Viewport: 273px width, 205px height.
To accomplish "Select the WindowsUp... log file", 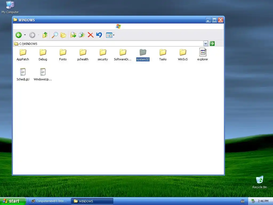I will pyautogui.click(x=43, y=74).
